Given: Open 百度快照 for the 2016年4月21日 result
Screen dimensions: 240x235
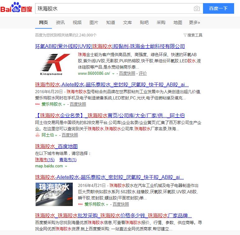Looking at the screenshot, I should tap(121, 204).
